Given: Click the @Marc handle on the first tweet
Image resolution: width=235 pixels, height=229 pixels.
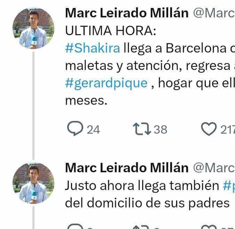Looking at the screenshot, I should tap(213, 13).
